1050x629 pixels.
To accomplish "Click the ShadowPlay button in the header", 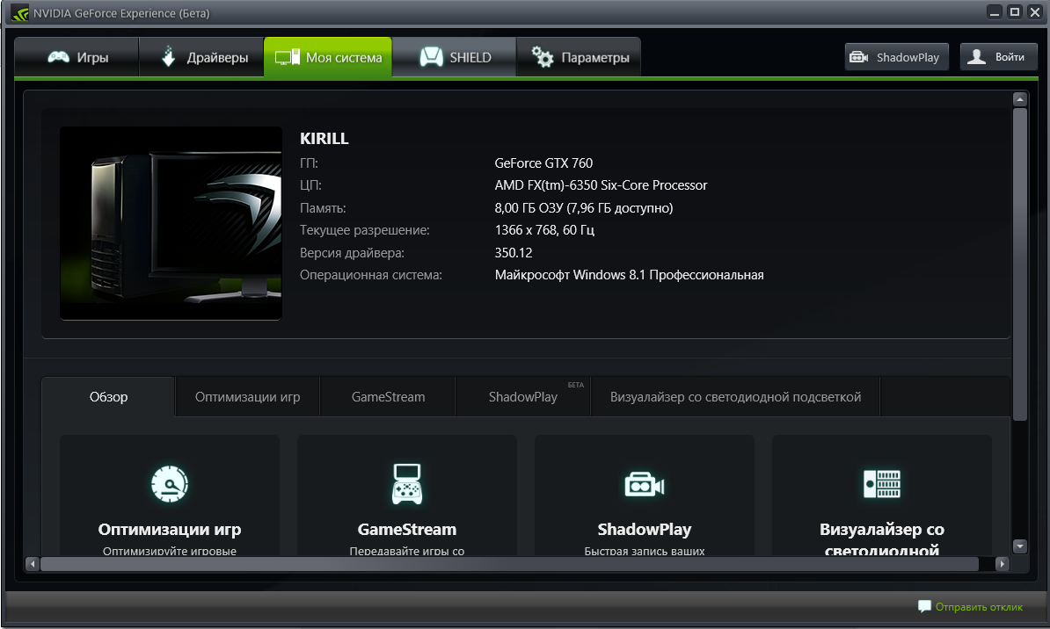I will 897,57.
